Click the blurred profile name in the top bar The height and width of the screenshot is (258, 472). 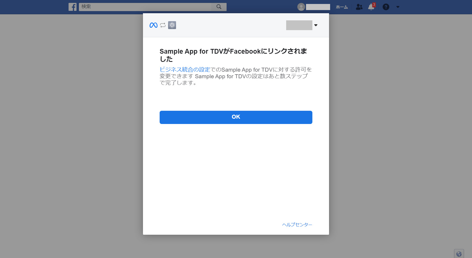pyautogui.click(x=318, y=7)
